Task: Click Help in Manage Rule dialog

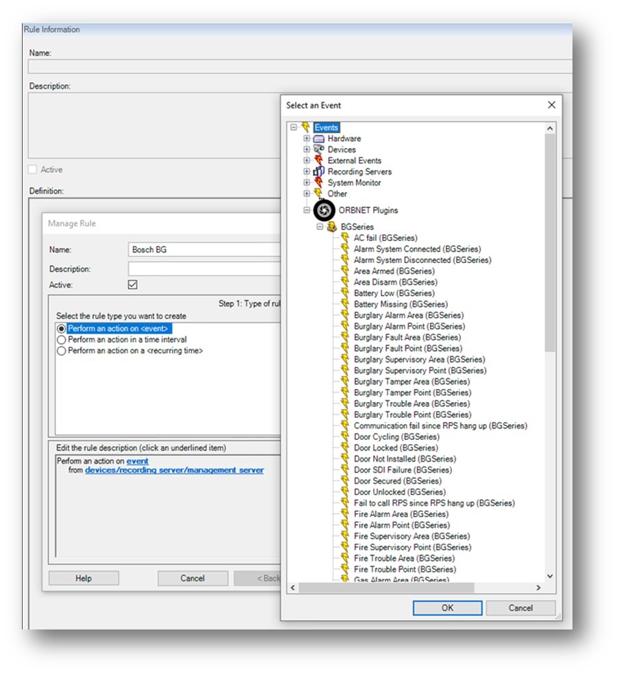Action: 84,578
